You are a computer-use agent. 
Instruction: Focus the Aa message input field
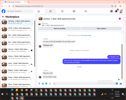tap(84, 83)
